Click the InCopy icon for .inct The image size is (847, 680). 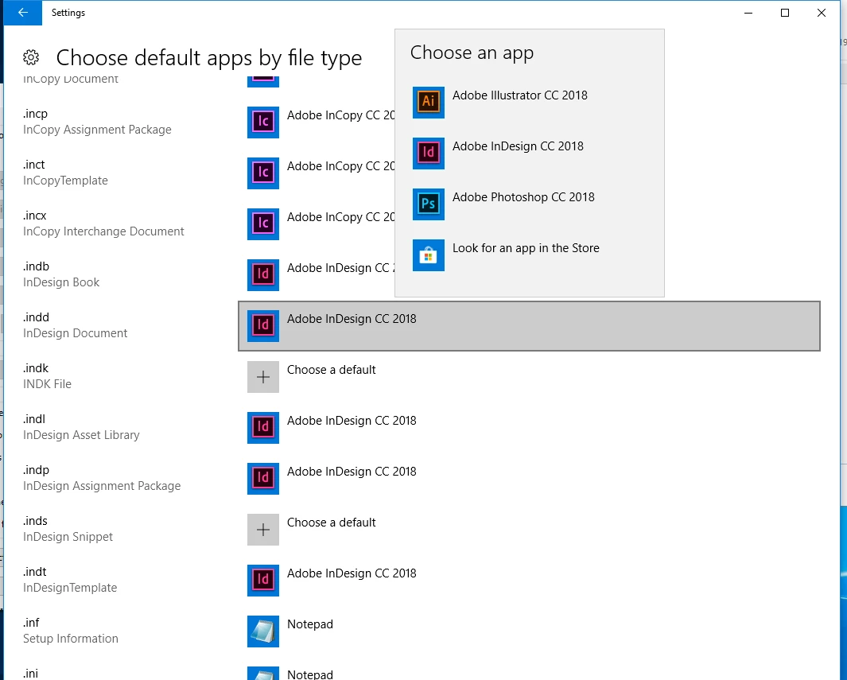point(263,173)
